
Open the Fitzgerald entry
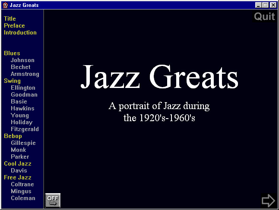click(25, 129)
